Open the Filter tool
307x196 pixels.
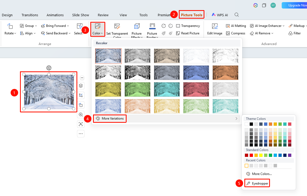coord(294,33)
